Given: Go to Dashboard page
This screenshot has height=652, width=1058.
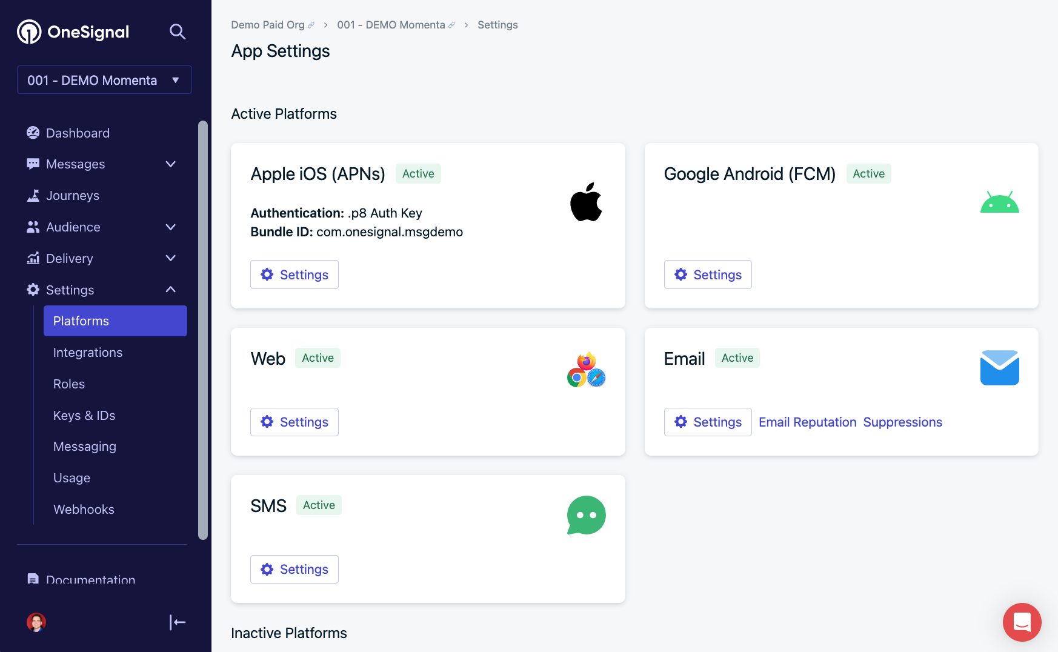Looking at the screenshot, I should (78, 133).
